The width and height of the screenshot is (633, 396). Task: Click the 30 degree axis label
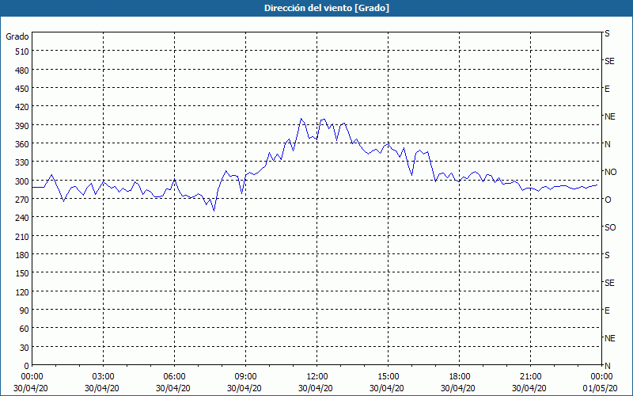[x=25, y=348]
